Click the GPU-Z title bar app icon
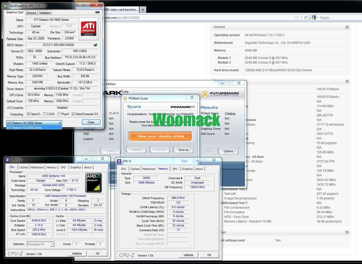This screenshot has height=264, width=362. [6, 6]
